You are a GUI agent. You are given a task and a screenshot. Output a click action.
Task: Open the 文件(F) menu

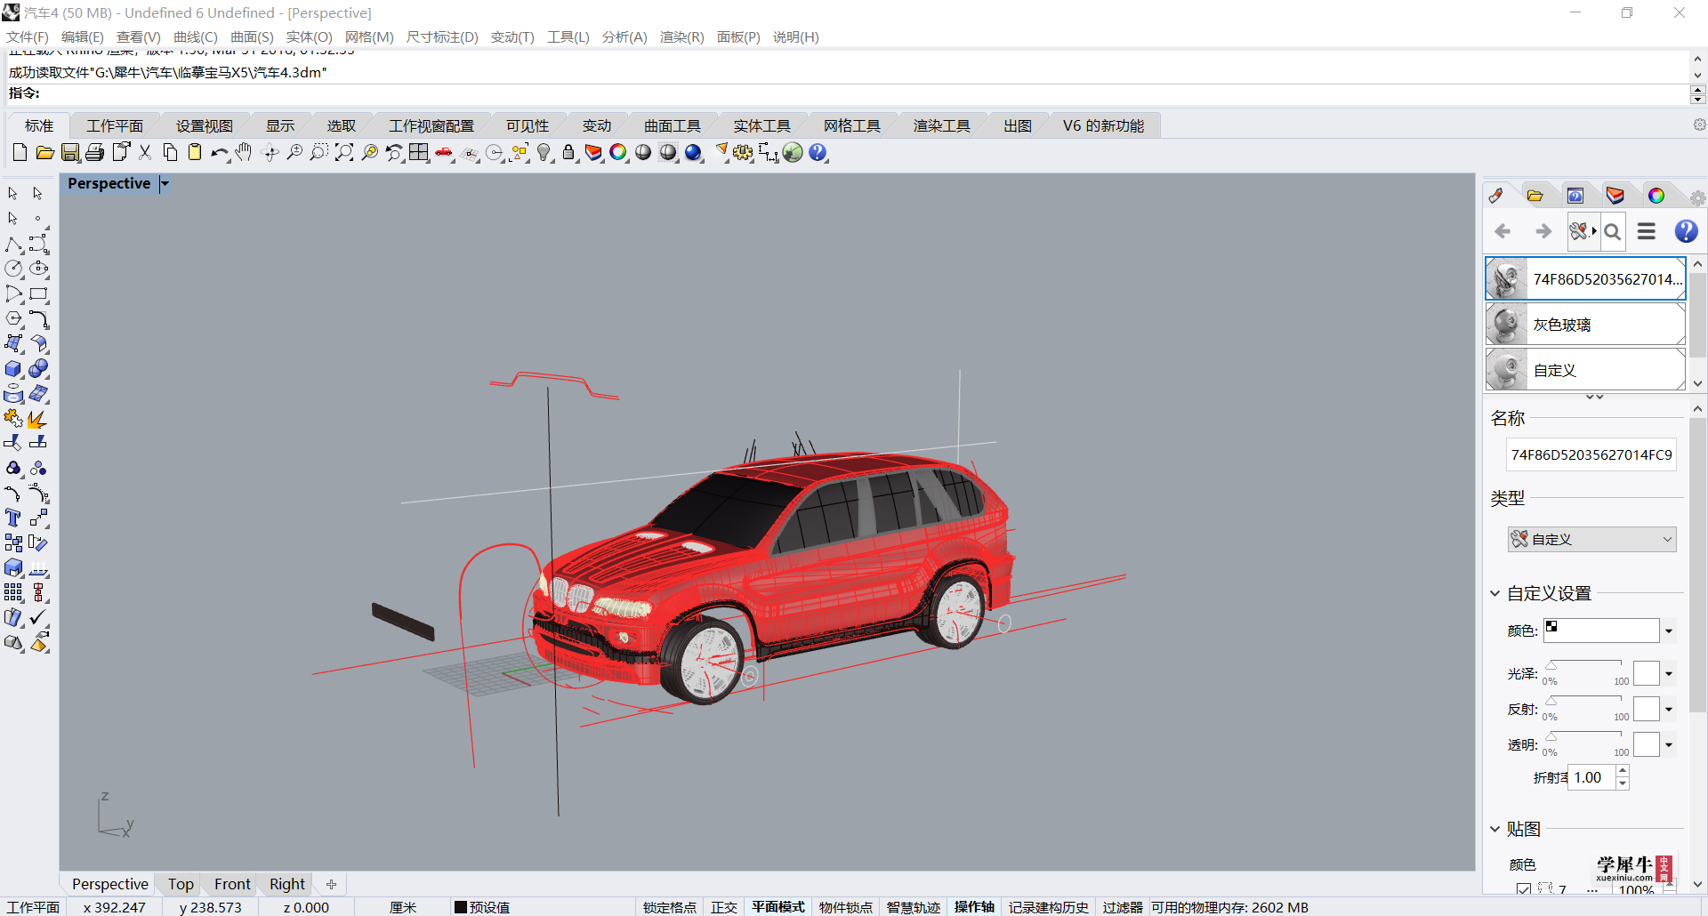[28, 36]
